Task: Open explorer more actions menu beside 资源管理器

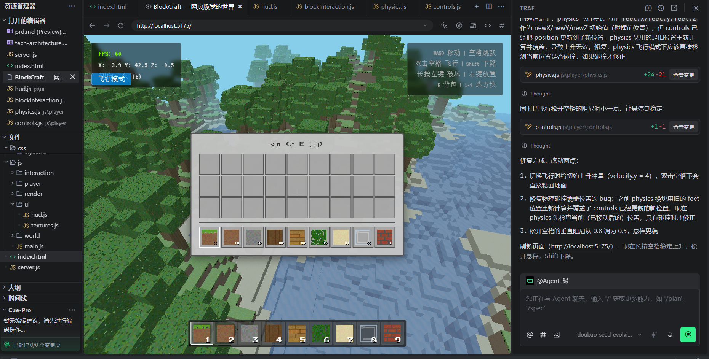Action: (x=72, y=6)
